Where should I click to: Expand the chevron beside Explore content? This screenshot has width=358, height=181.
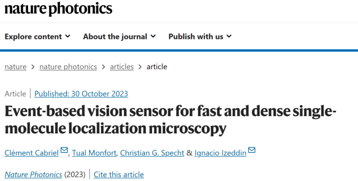pyautogui.click(x=68, y=36)
